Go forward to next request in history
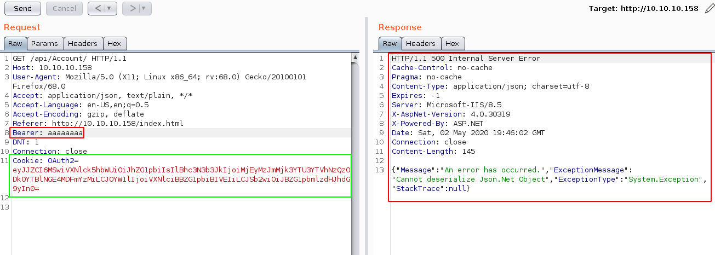The width and height of the screenshot is (715, 255). (x=131, y=8)
